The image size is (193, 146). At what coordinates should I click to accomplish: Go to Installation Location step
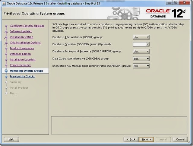click(x=23, y=59)
